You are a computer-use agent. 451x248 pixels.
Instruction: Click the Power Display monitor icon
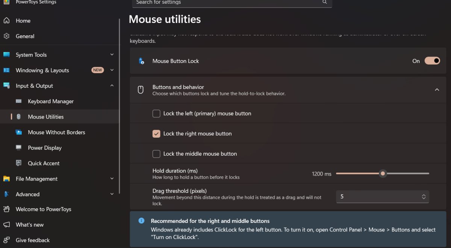[19, 148]
